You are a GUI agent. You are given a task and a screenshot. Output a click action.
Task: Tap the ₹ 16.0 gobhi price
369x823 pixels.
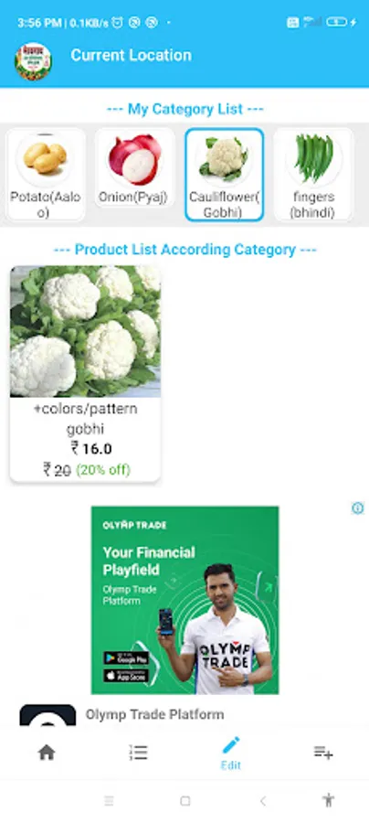tap(91, 449)
